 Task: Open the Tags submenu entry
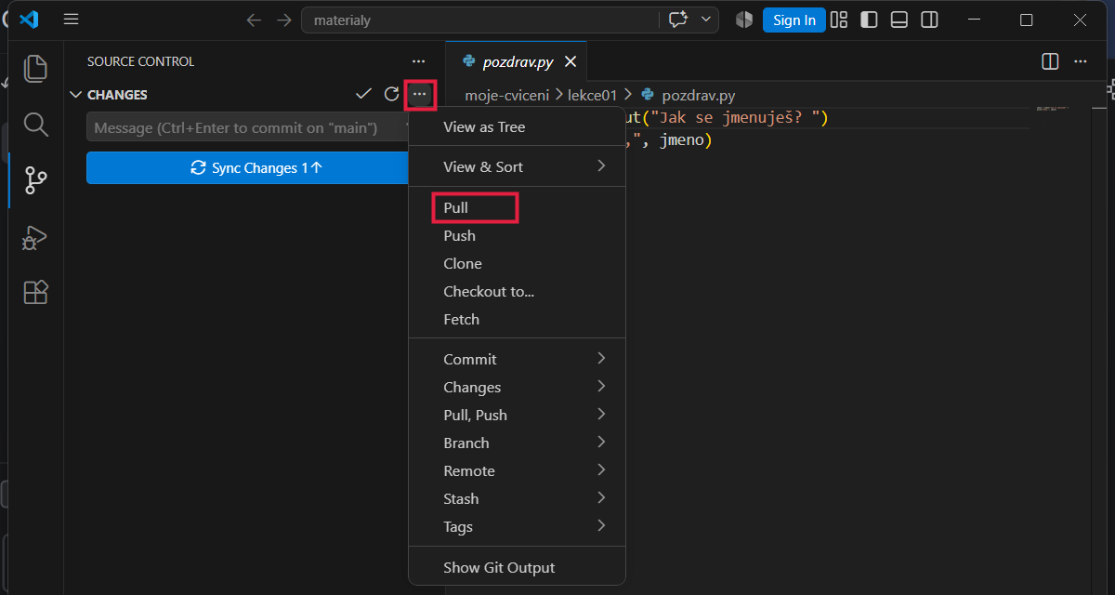pos(517,526)
